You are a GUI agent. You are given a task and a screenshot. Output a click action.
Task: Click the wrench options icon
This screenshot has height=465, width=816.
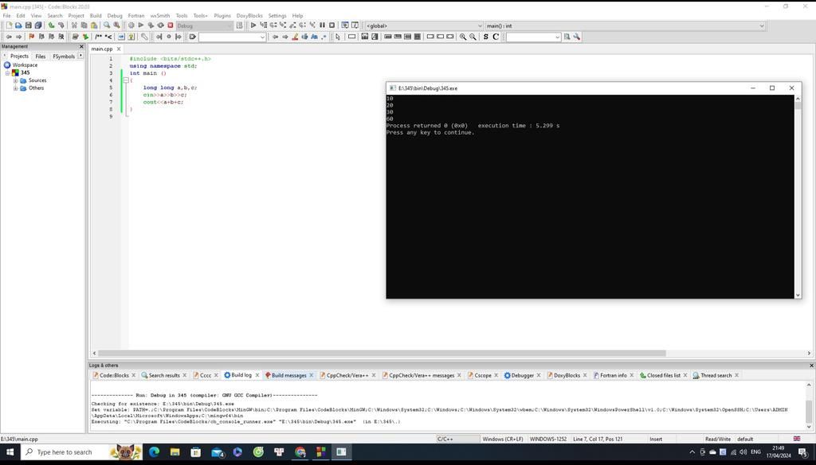pyautogui.click(x=577, y=37)
